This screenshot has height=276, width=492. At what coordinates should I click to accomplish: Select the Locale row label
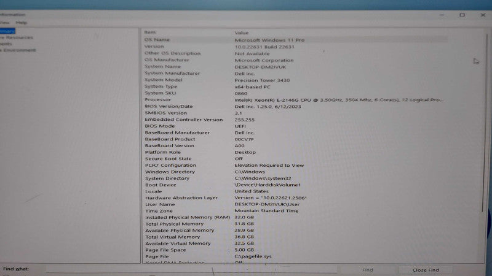pyautogui.click(x=153, y=191)
